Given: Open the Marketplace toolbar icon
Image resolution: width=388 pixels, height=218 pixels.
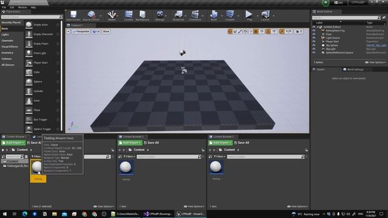Looking at the screenshot, I should (142, 16).
